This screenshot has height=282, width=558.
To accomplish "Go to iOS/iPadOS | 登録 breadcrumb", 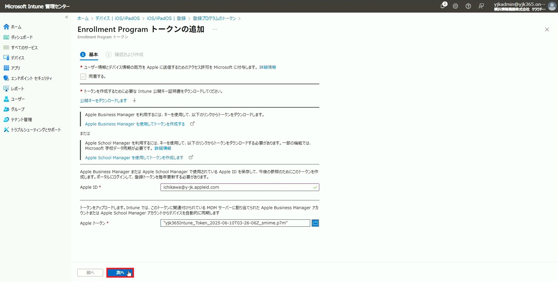I will pyautogui.click(x=166, y=18).
